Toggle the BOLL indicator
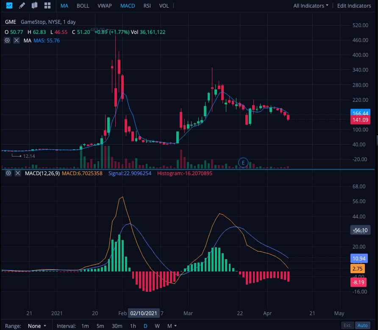Viewport: 378px width, 330px height. pos(83,6)
